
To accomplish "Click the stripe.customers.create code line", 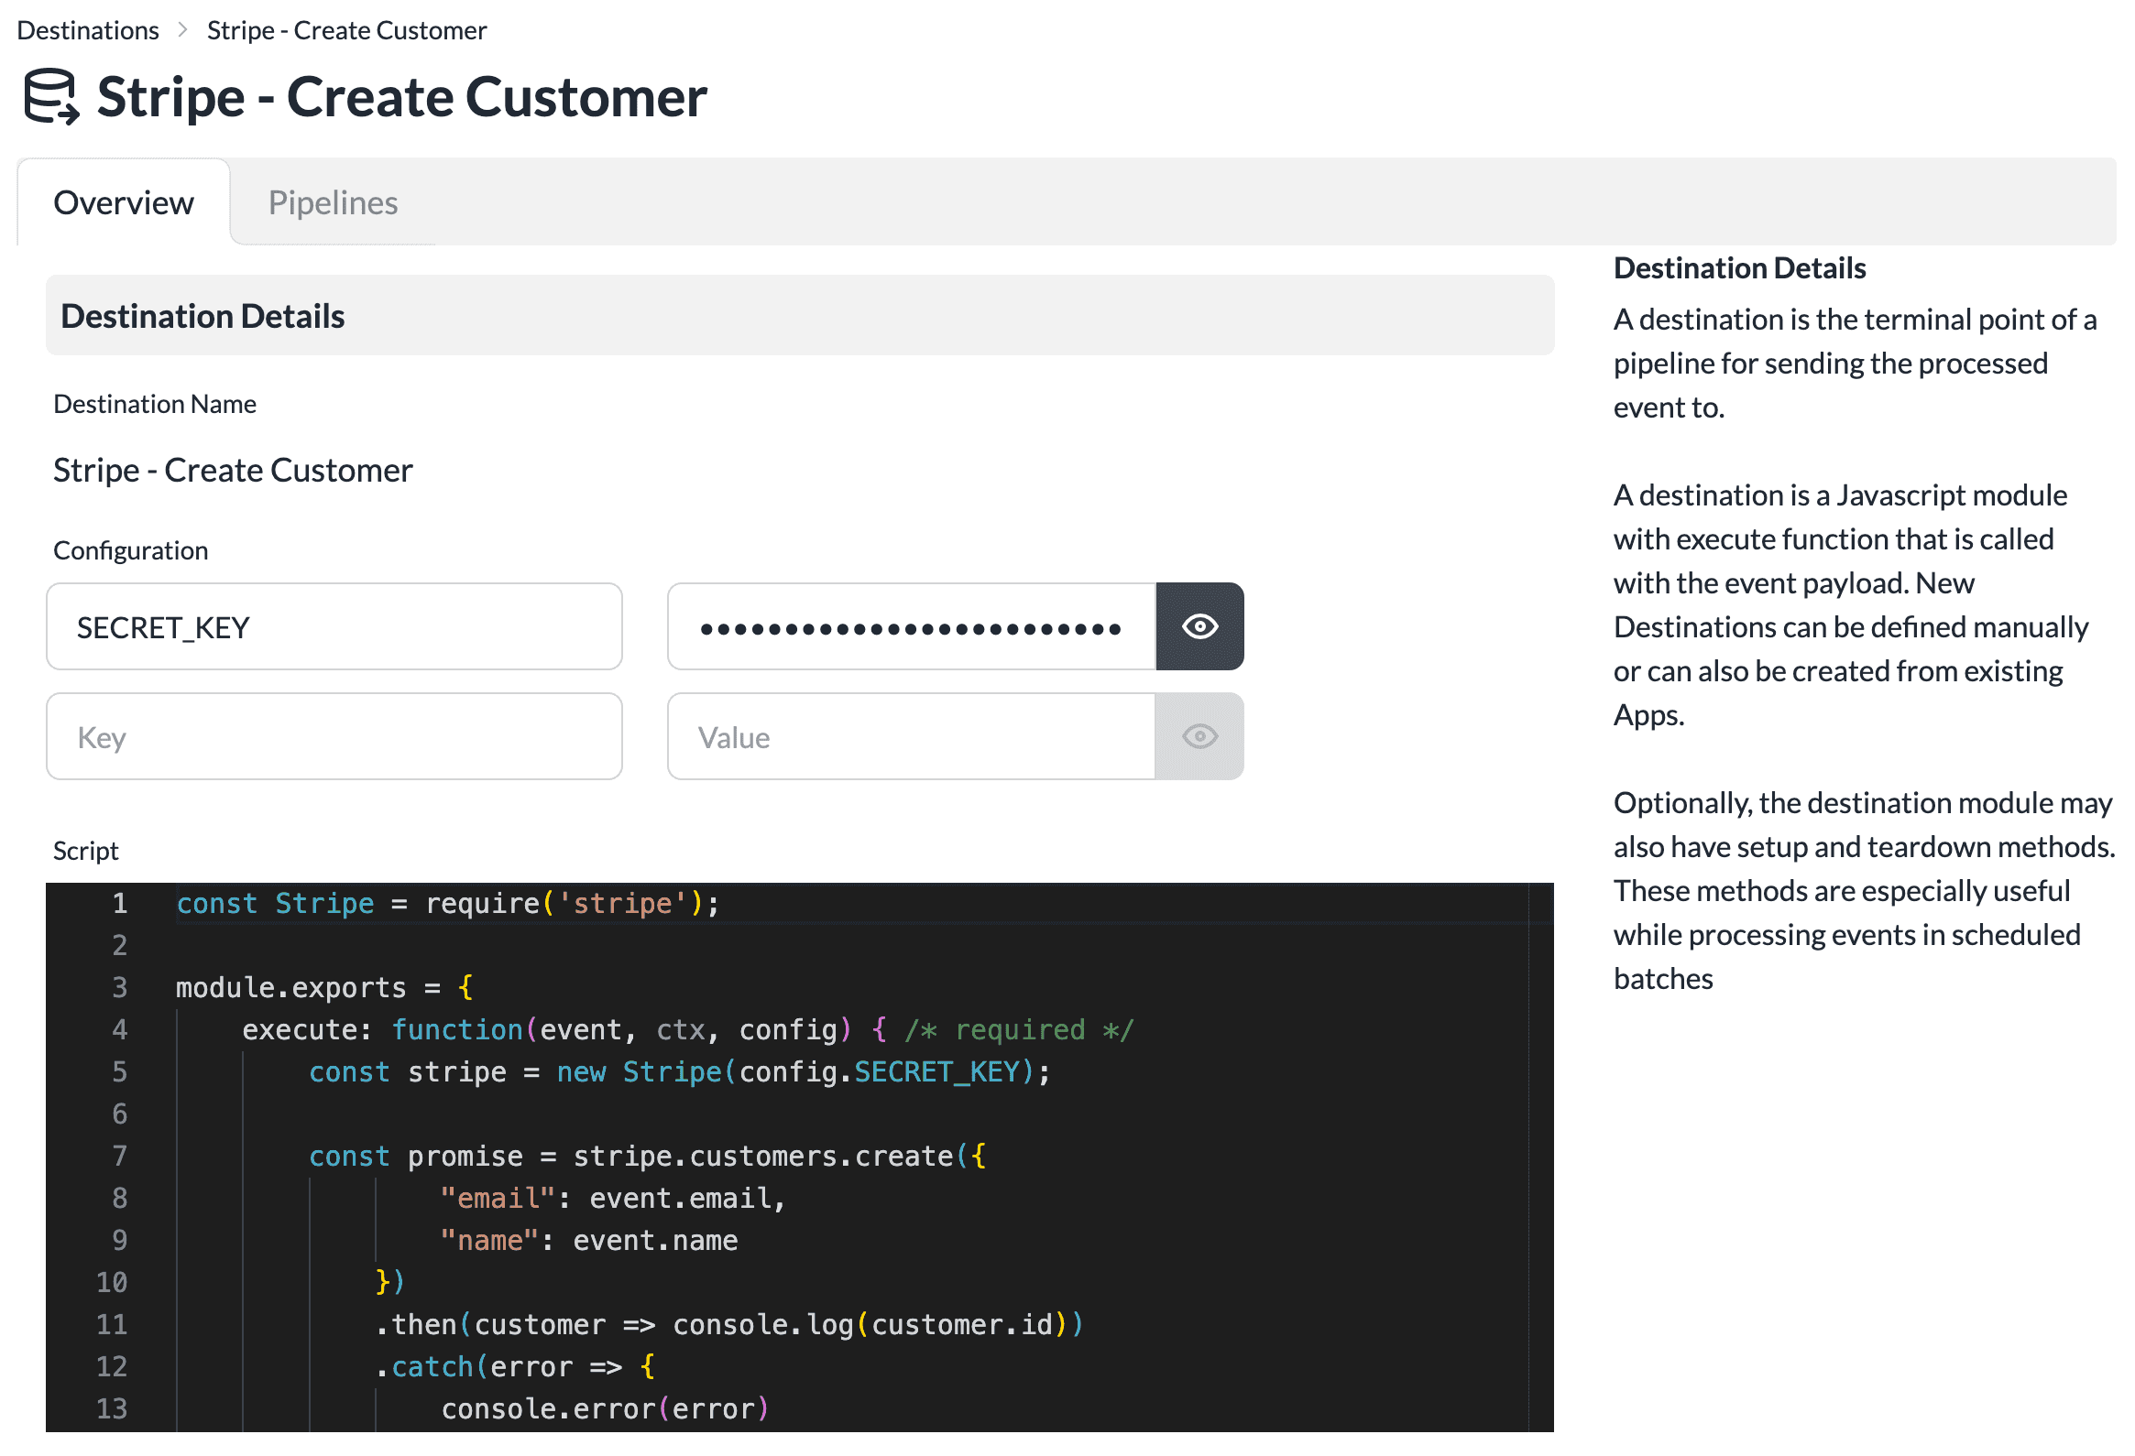I will [648, 1157].
